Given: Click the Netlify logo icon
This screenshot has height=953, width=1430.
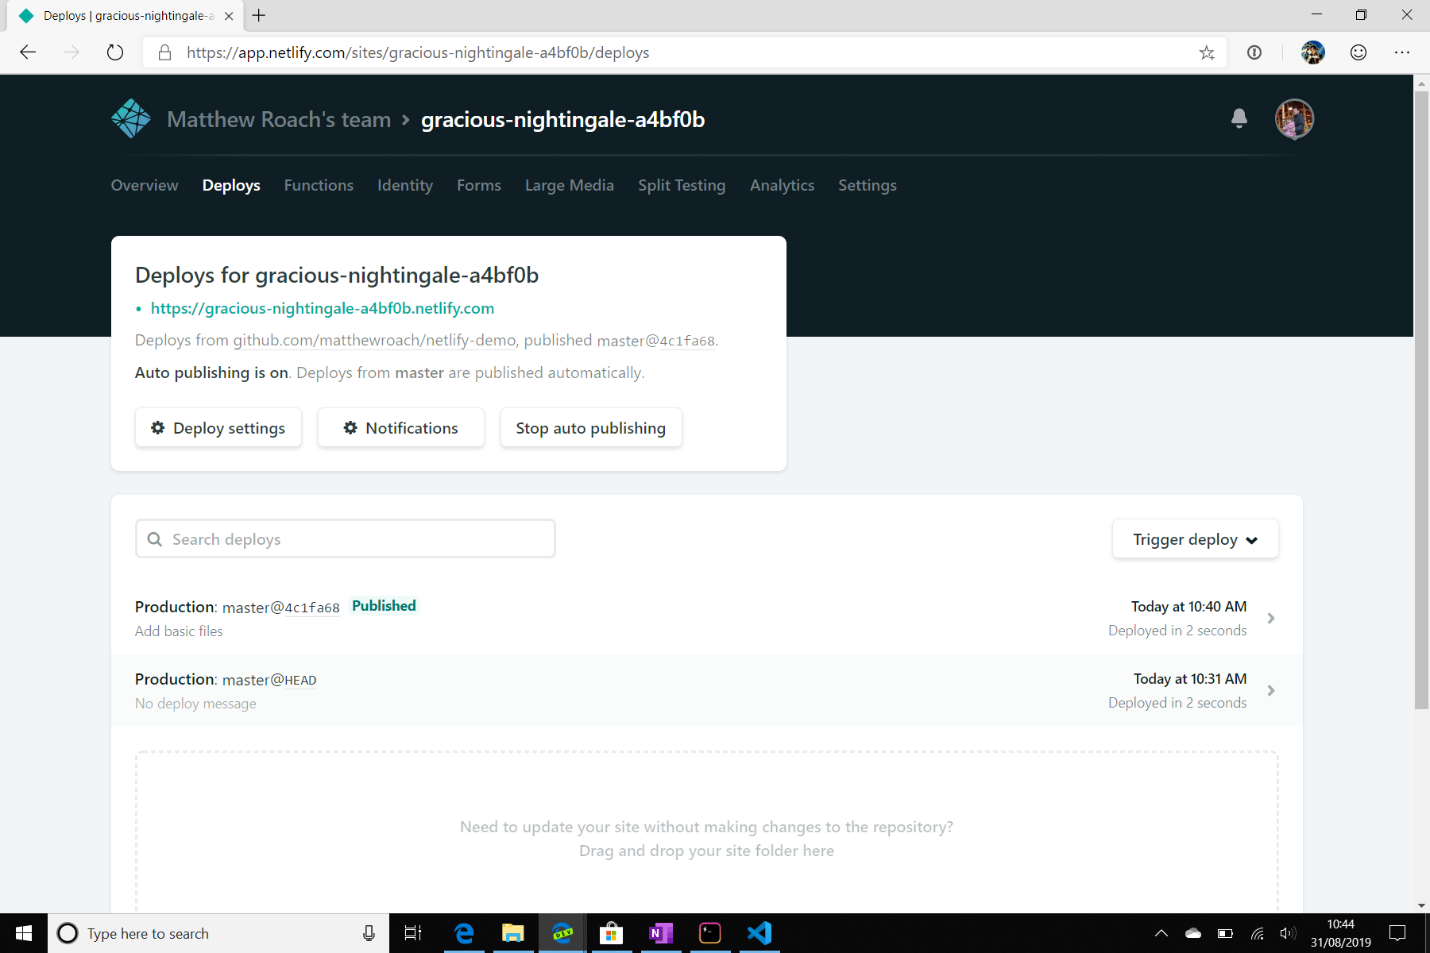Looking at the screenshot, I should (131, 119).
